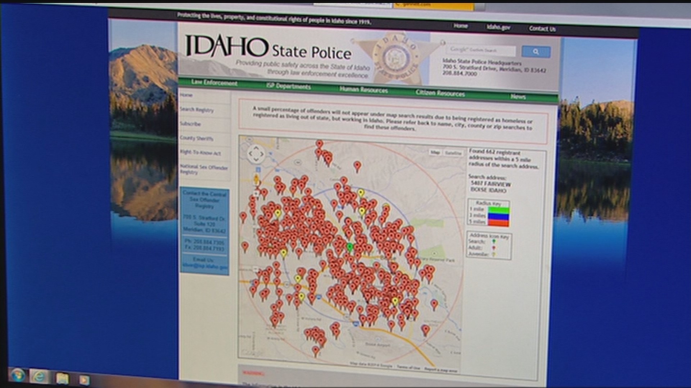Click the blue 3 miles radius swatch
This screenshot has height=388, width=691.
point(498,217)
